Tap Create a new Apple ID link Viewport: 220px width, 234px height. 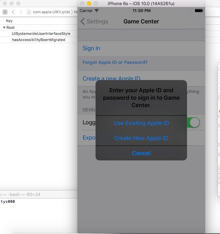click(x=111, y=78)
